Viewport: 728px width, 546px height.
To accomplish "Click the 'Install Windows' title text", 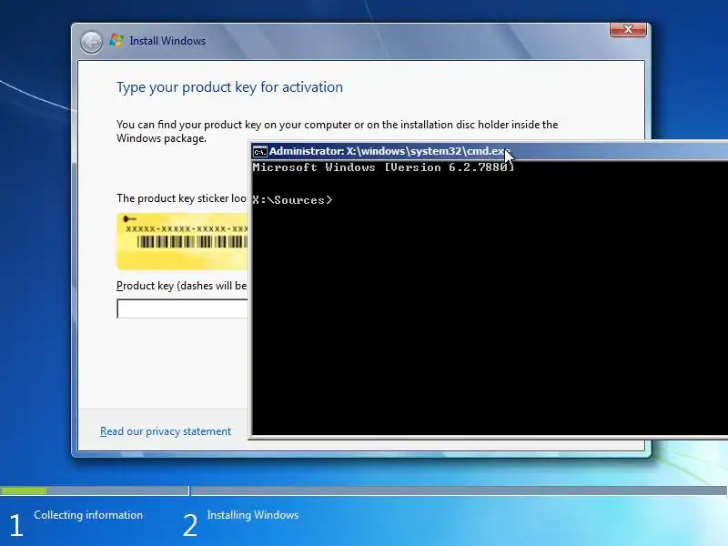I will point(167,41).
